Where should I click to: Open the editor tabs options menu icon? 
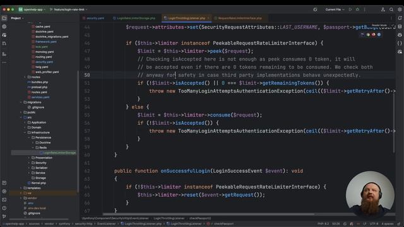point(391,18)
